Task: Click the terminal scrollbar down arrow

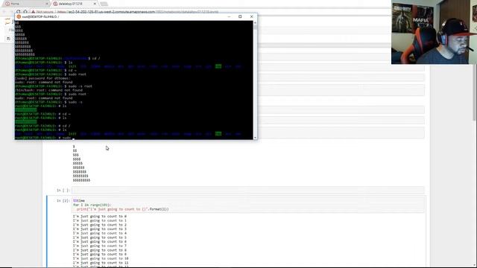Action: (x=255, y=138)
